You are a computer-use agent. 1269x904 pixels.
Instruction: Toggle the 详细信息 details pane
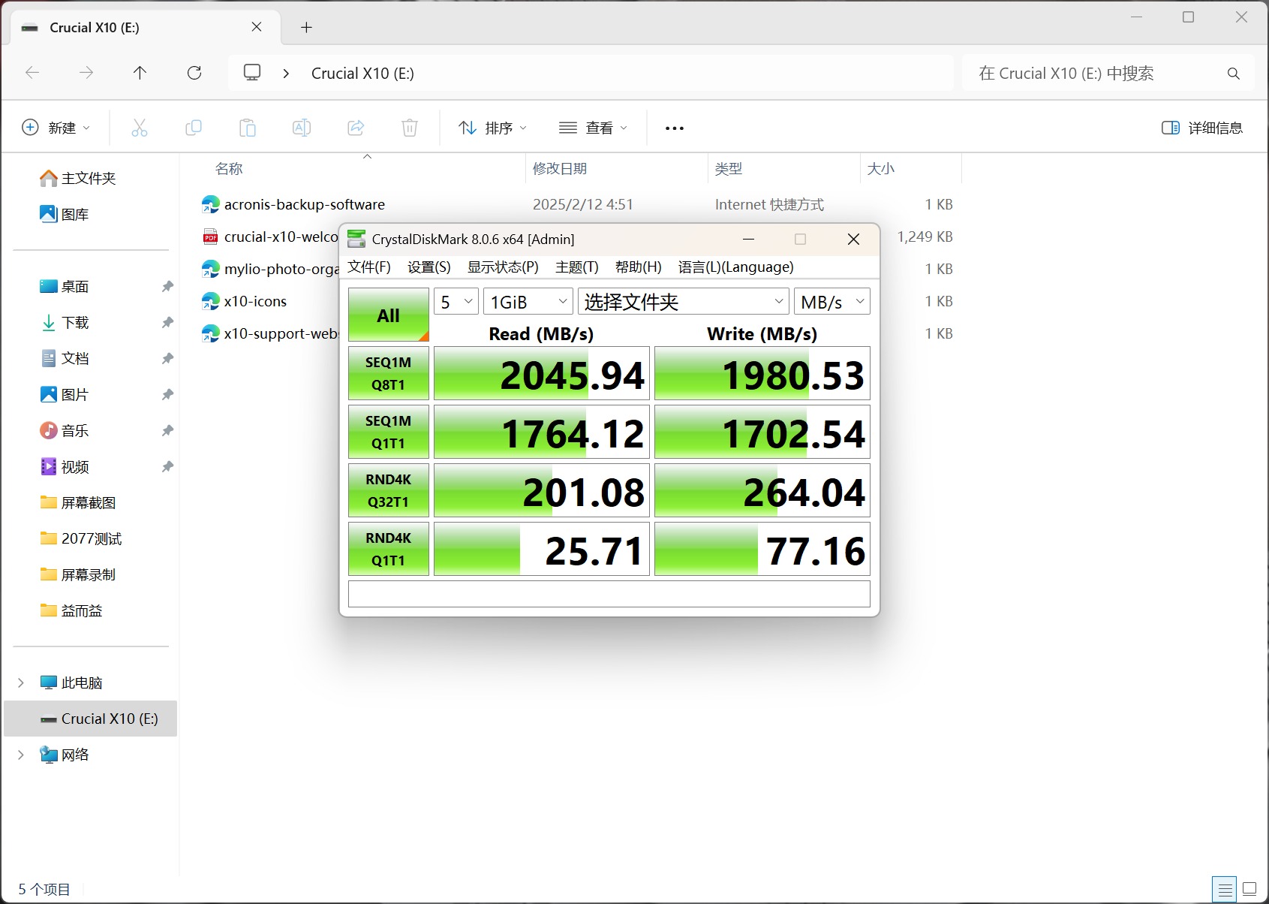(x=1201, y=128)
